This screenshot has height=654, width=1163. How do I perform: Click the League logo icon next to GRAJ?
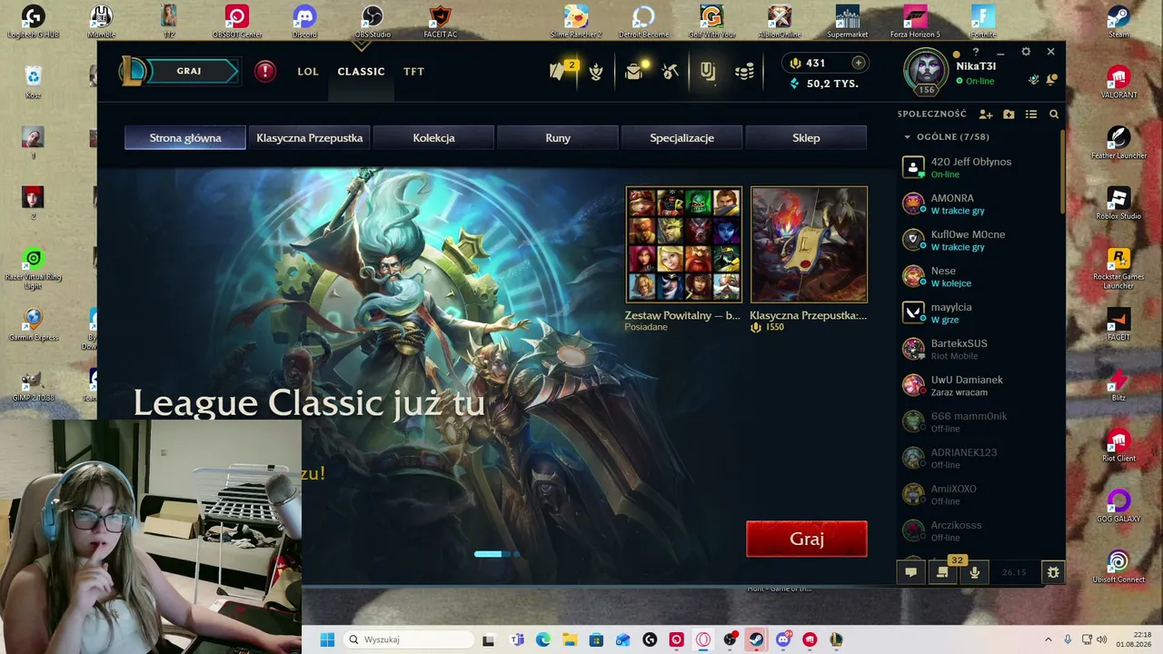pos(133,71)
